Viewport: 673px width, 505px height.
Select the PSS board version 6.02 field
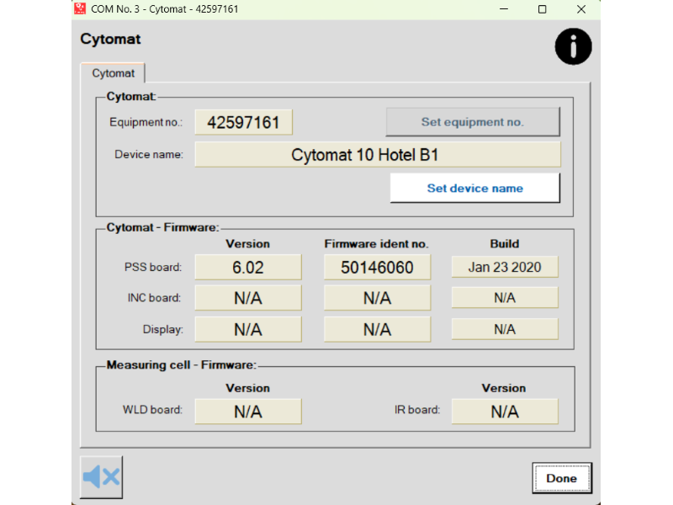248,268
